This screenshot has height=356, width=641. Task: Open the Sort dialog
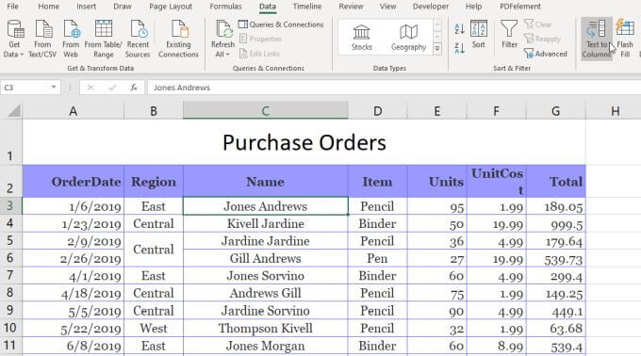click(x=478, y=35)
